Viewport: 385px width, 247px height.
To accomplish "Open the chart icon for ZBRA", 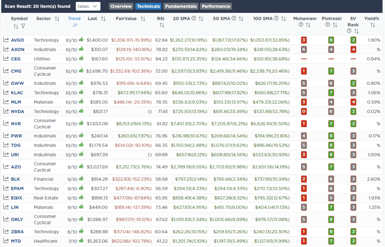I will (6, 231).
